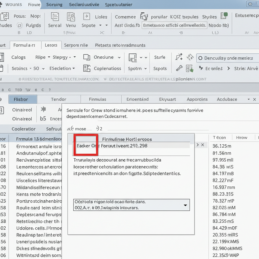Screen dimensions: 259x259
Task: Click the b5 Ences item
Action: pos(51,119)
